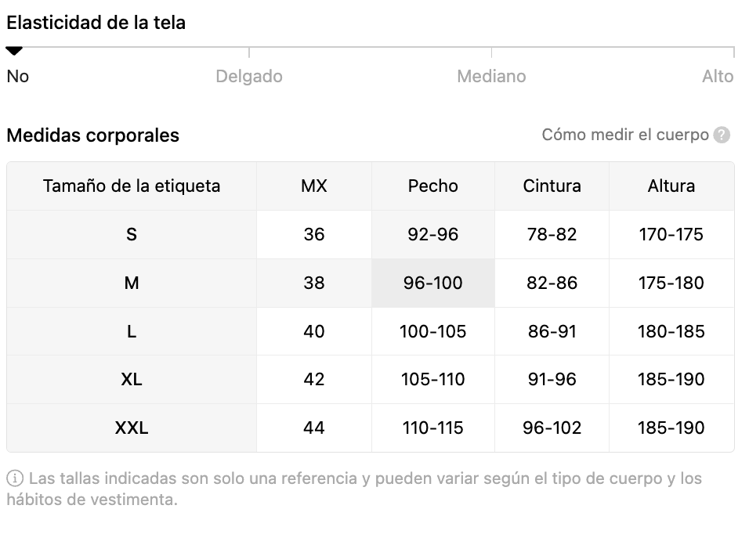Click the L height 180-185 cell
The height and width of the screenshot is (545, 749).
[671, 331]
